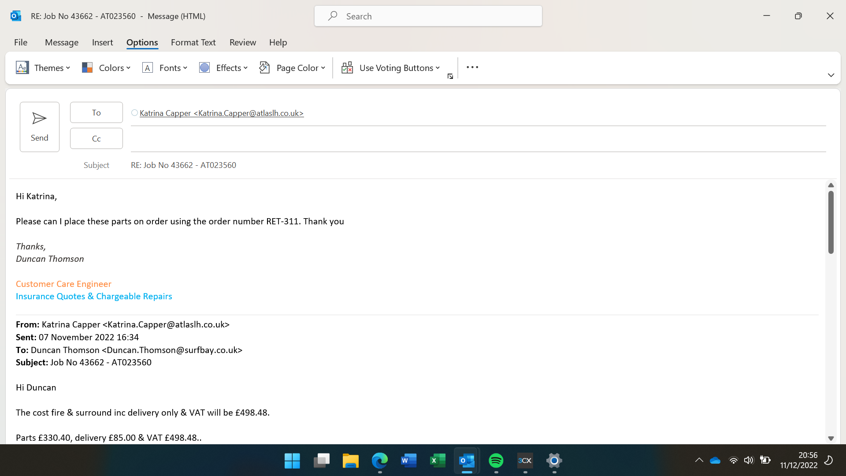This screenshot has height=476, width=846.
Task: Toggle the system tray overflow chevron
Action: point(699,460)
